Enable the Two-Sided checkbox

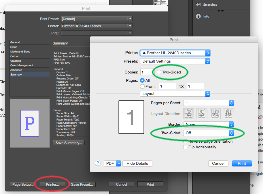(x=159, y=72)
